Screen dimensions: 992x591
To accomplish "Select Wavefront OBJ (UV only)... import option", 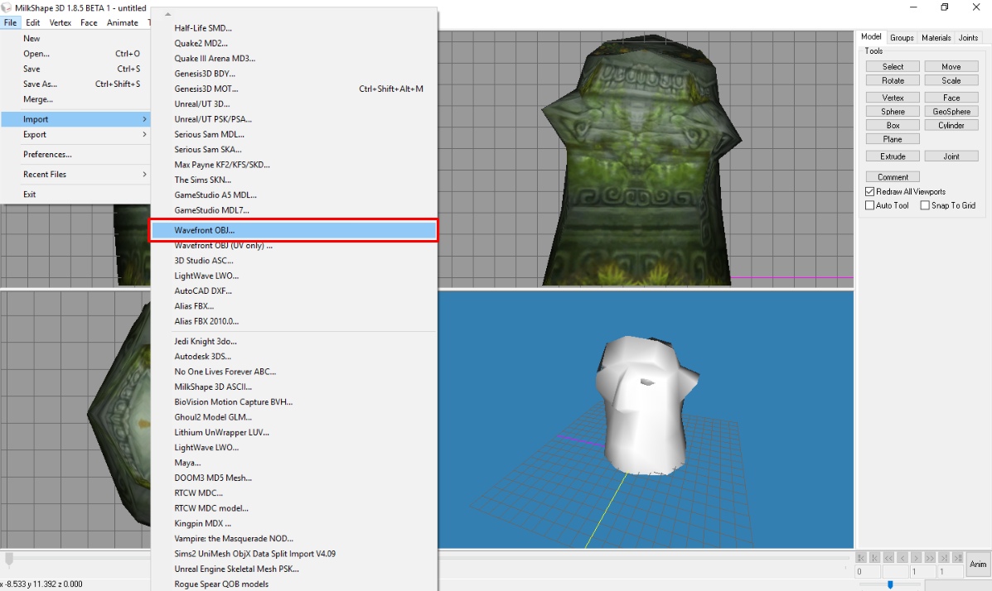I will point(294,245).
